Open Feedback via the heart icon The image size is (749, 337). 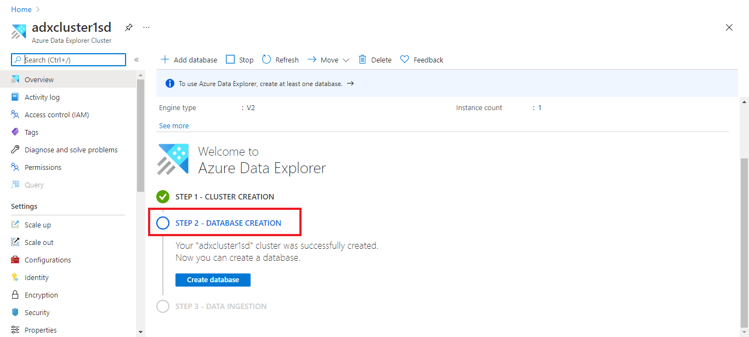(x=404, y=59)
